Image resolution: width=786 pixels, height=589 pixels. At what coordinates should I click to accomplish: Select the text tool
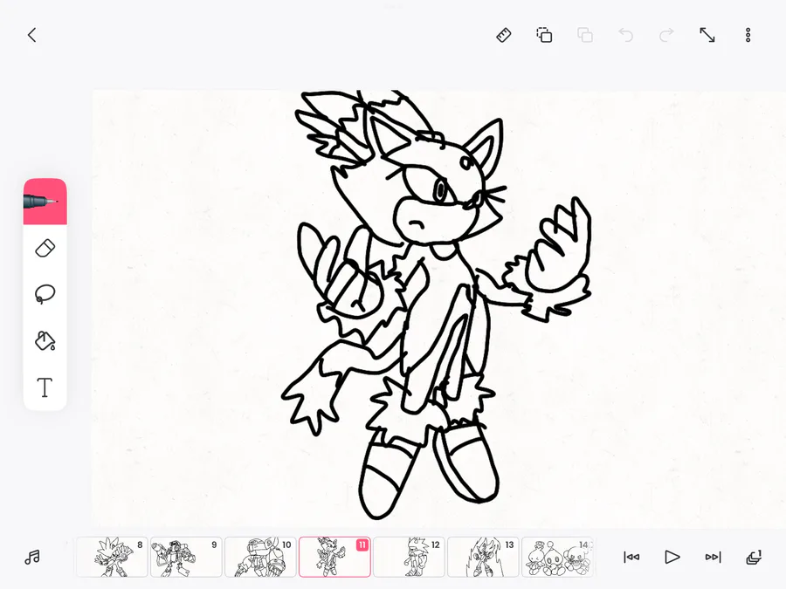(45, 387)
